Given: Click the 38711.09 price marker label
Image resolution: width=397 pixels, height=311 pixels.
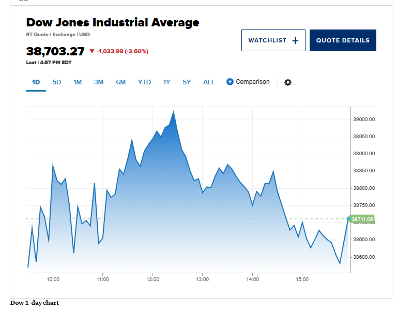Looking at the screenshot, I should click(x=361, y=219).
